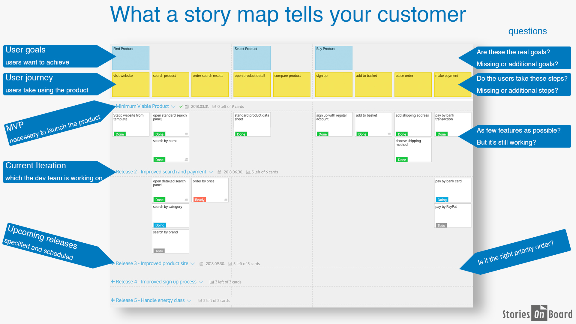
Task: Click chart icon next to '3 left of 3 cards'
Action: (212, 282)
